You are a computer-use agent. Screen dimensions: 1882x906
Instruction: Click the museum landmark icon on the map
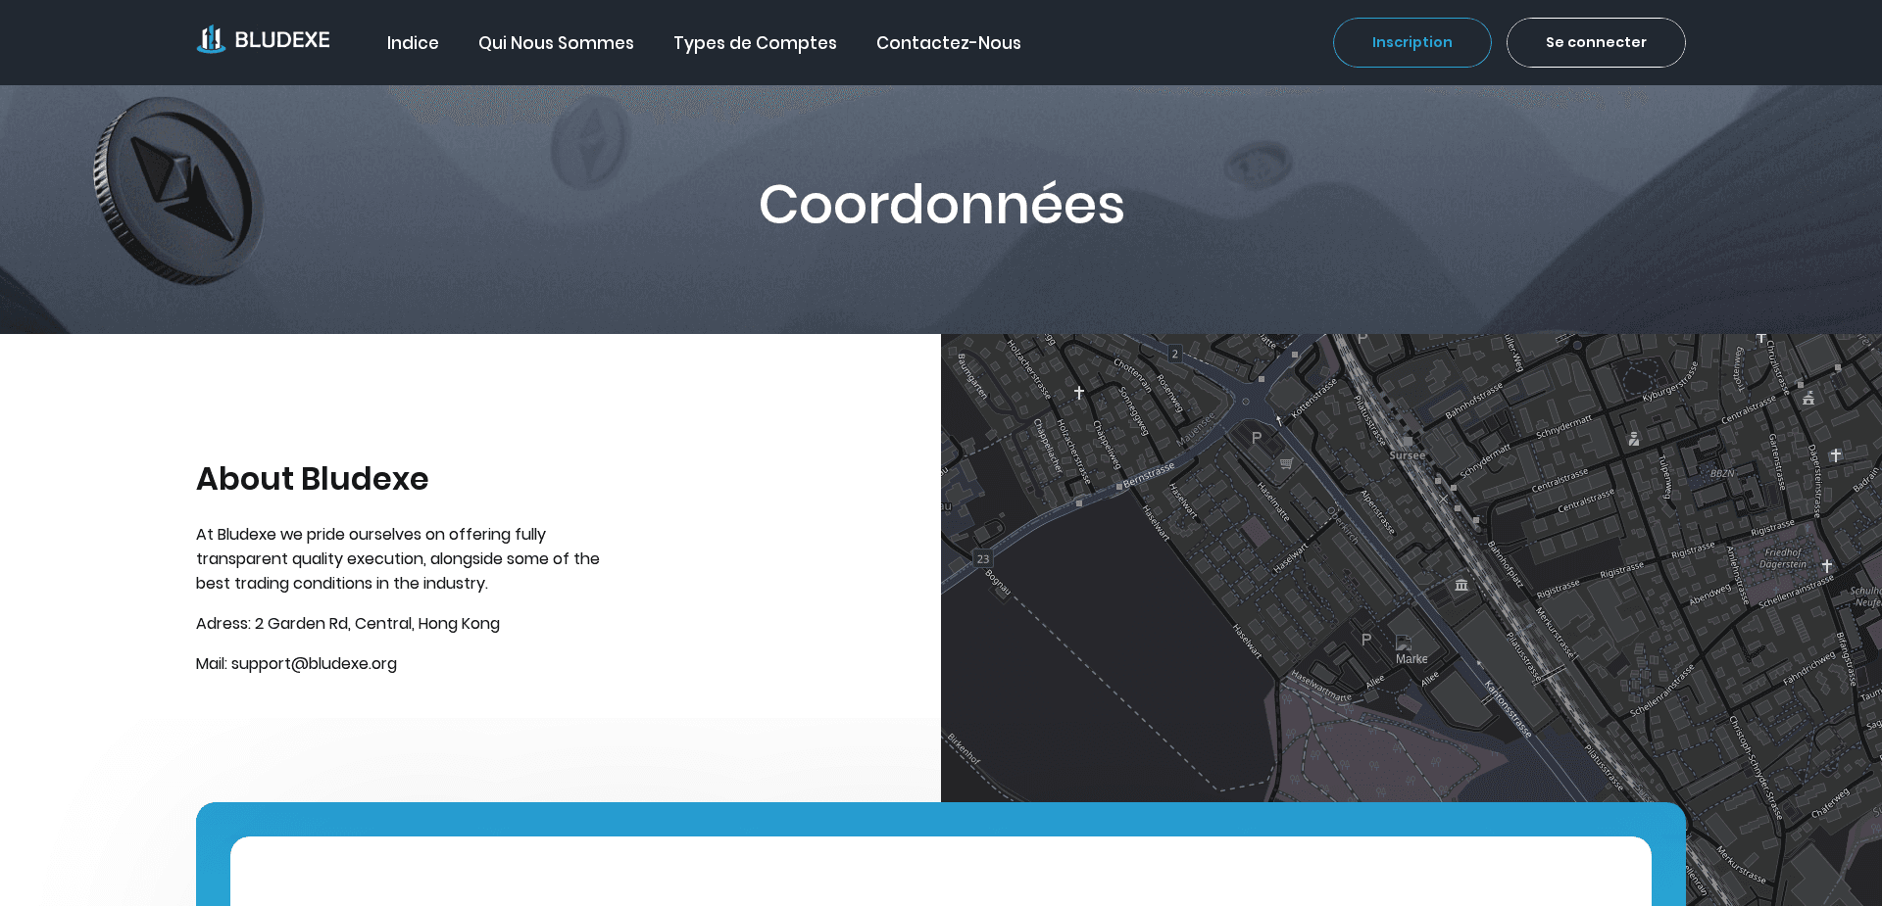(x=1461, y=584)
